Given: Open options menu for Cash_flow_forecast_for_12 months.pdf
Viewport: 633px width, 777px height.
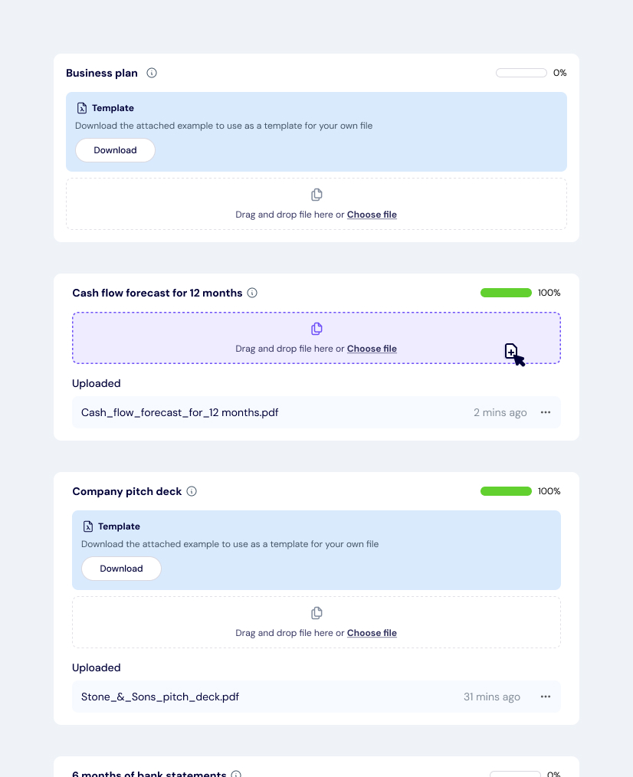Looking at the screenshot, I should point(546,412).
